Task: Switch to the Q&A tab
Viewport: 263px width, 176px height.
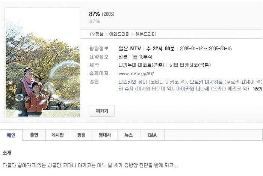Action: click(x=152, y=135)
